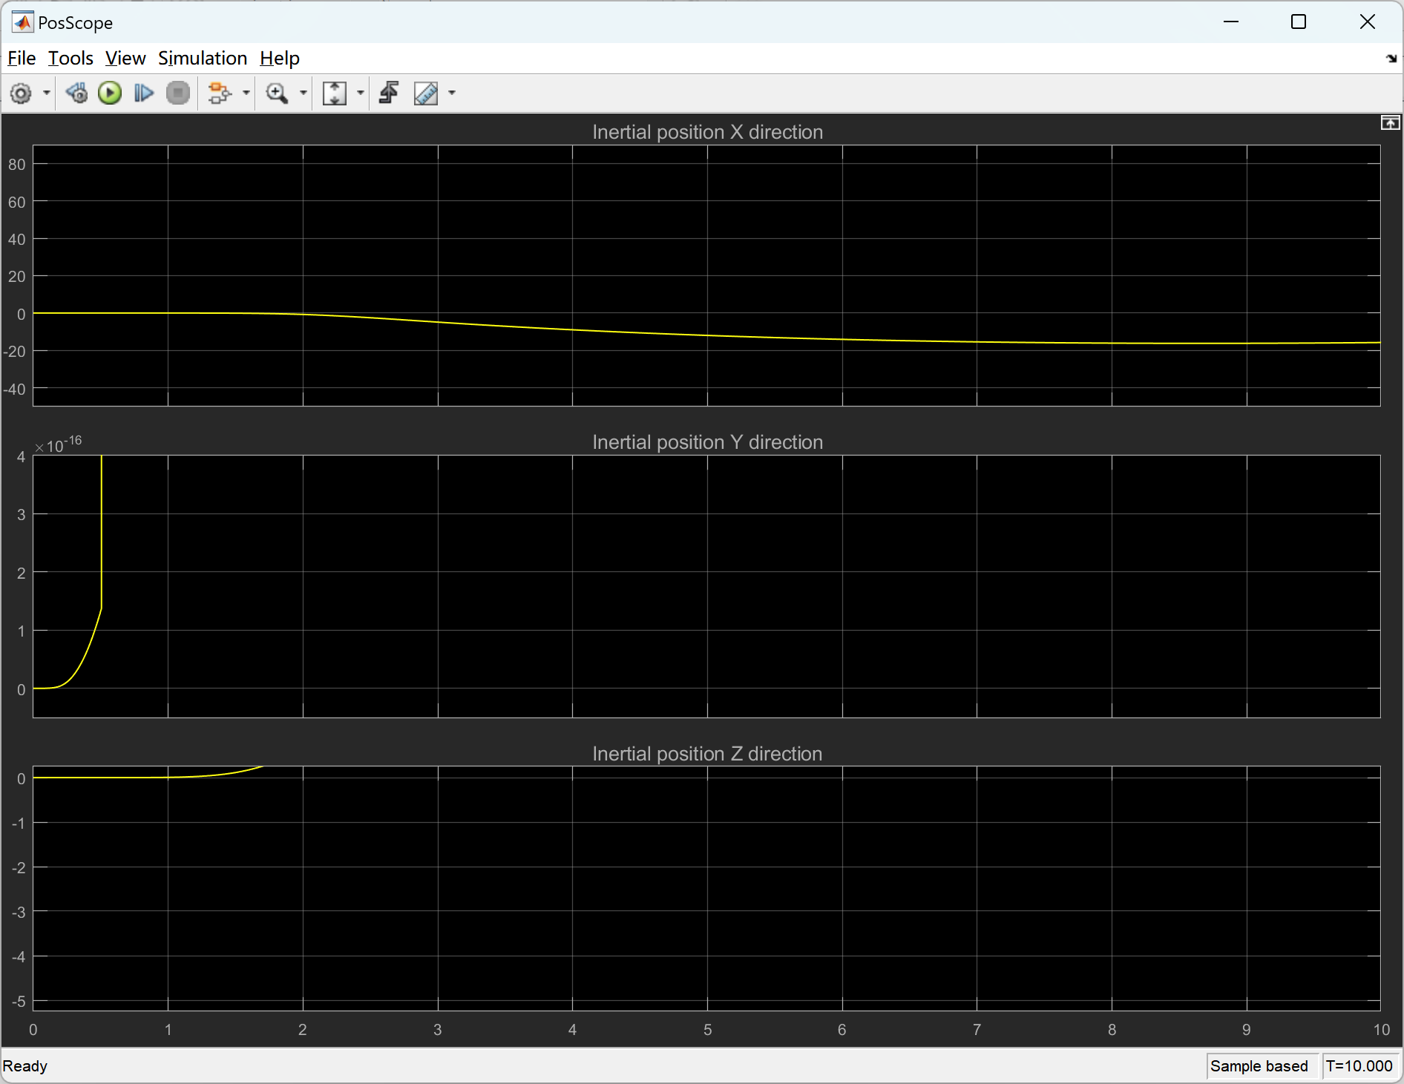Expand the axes scaling dropdown arrow
Viewport: 1404px width, 1084px height.
(x=360, y=93)
